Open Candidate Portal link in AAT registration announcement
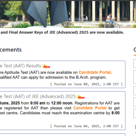 pos(90,108)
